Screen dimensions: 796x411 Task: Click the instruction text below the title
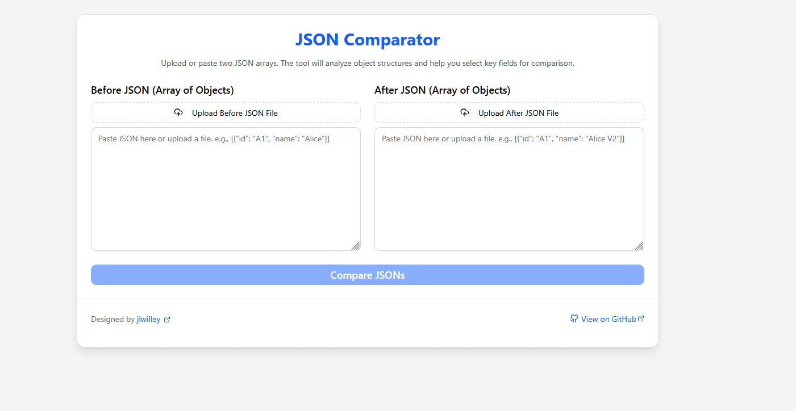click(367, 63)
